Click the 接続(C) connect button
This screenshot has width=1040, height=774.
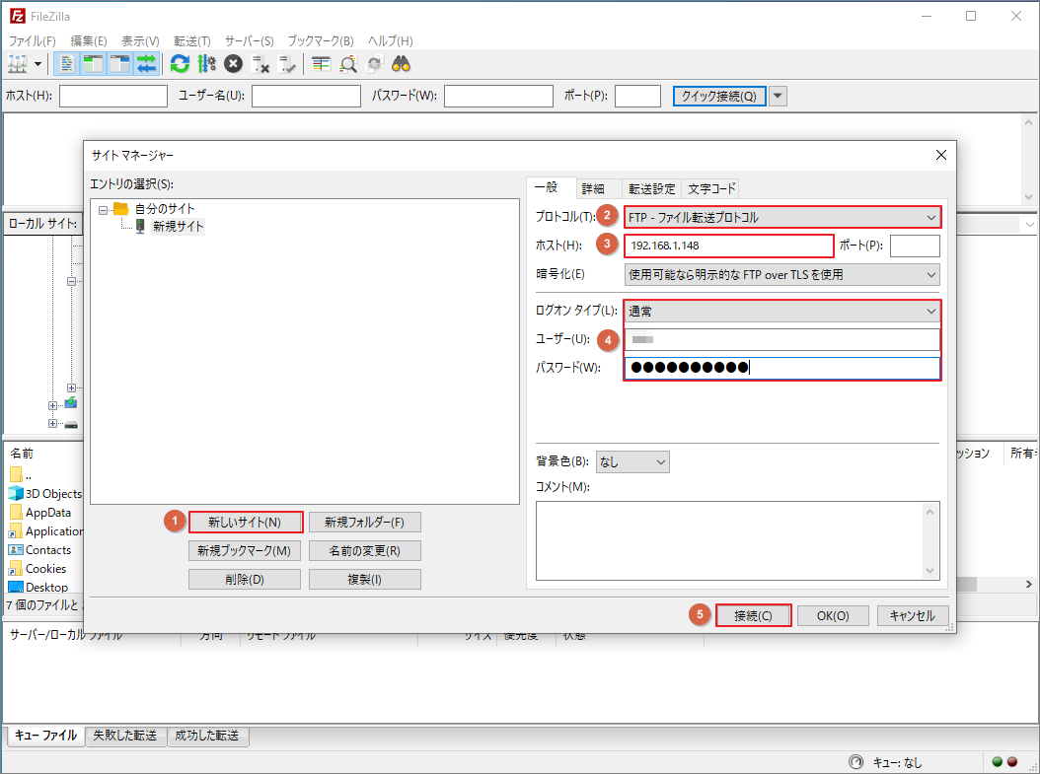click(754, 615)
